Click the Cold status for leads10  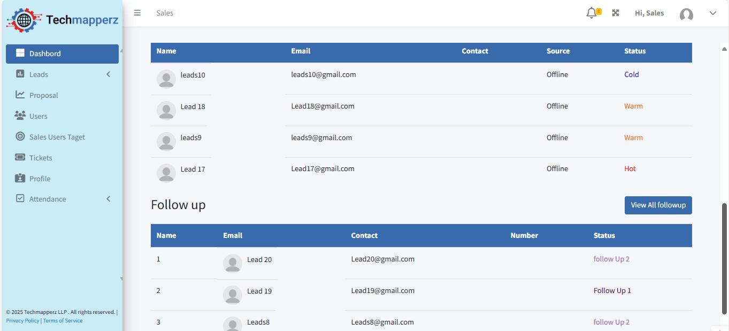point(632,74)
